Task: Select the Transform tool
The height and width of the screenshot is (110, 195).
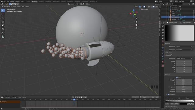Action: coord(3,29)
